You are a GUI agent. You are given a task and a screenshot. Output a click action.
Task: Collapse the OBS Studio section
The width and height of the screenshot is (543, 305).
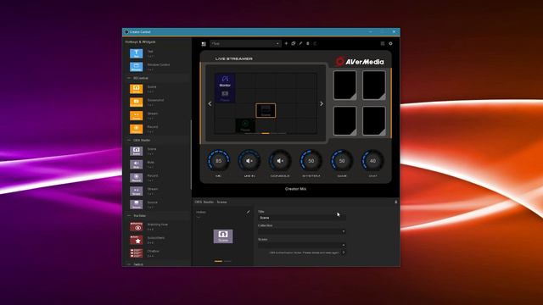[x=129, y=141]
